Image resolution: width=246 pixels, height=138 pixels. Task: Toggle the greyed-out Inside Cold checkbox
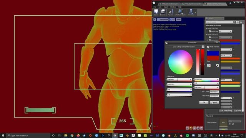click(x=210, y=37)
